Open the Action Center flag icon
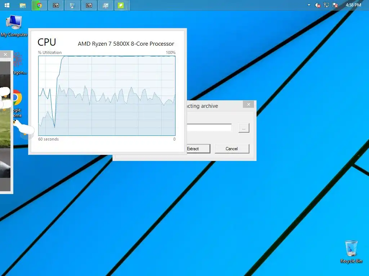This screenshot has height=276, width=369. click(x=335, y=5)
